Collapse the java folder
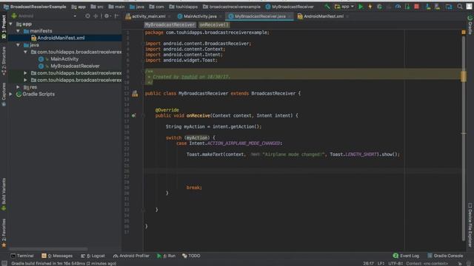The height and width of the screenshot is (266, 474). coord(18,45)
